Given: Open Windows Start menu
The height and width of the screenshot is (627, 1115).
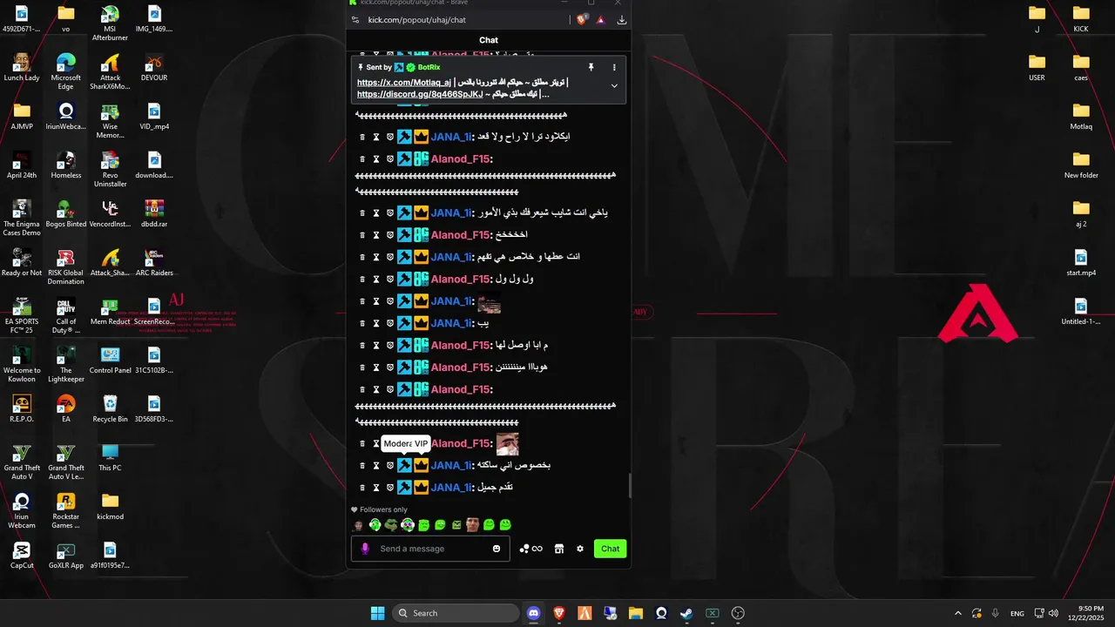Looking at the screenshot, I should click(x=377, y=613).
